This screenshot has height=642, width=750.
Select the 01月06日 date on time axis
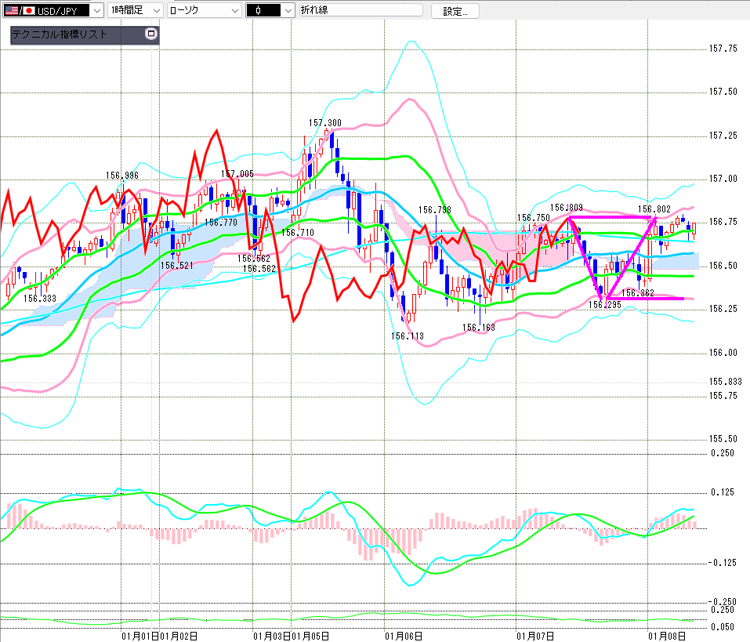[x=404, y=635]
